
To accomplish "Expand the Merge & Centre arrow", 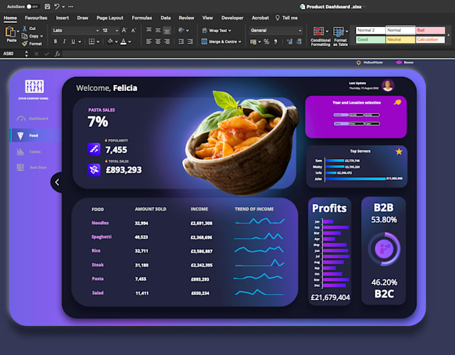I will (x=240, y=41).
